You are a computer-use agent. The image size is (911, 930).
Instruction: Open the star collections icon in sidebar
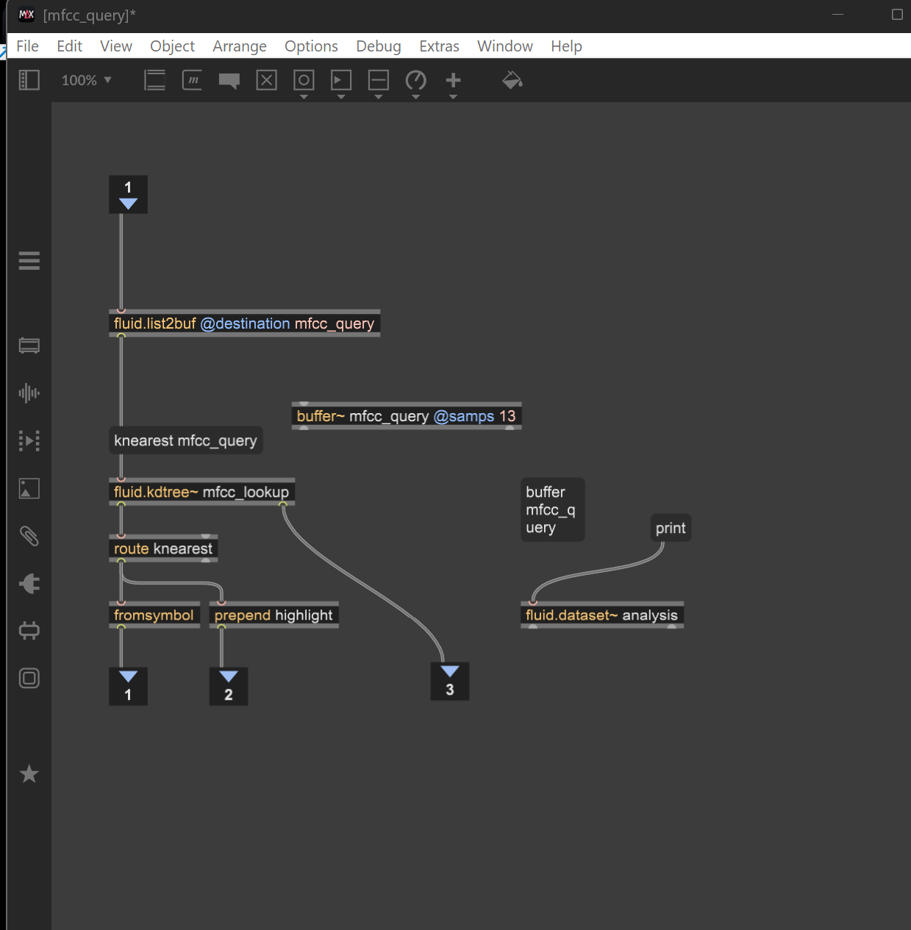point(29,773)
